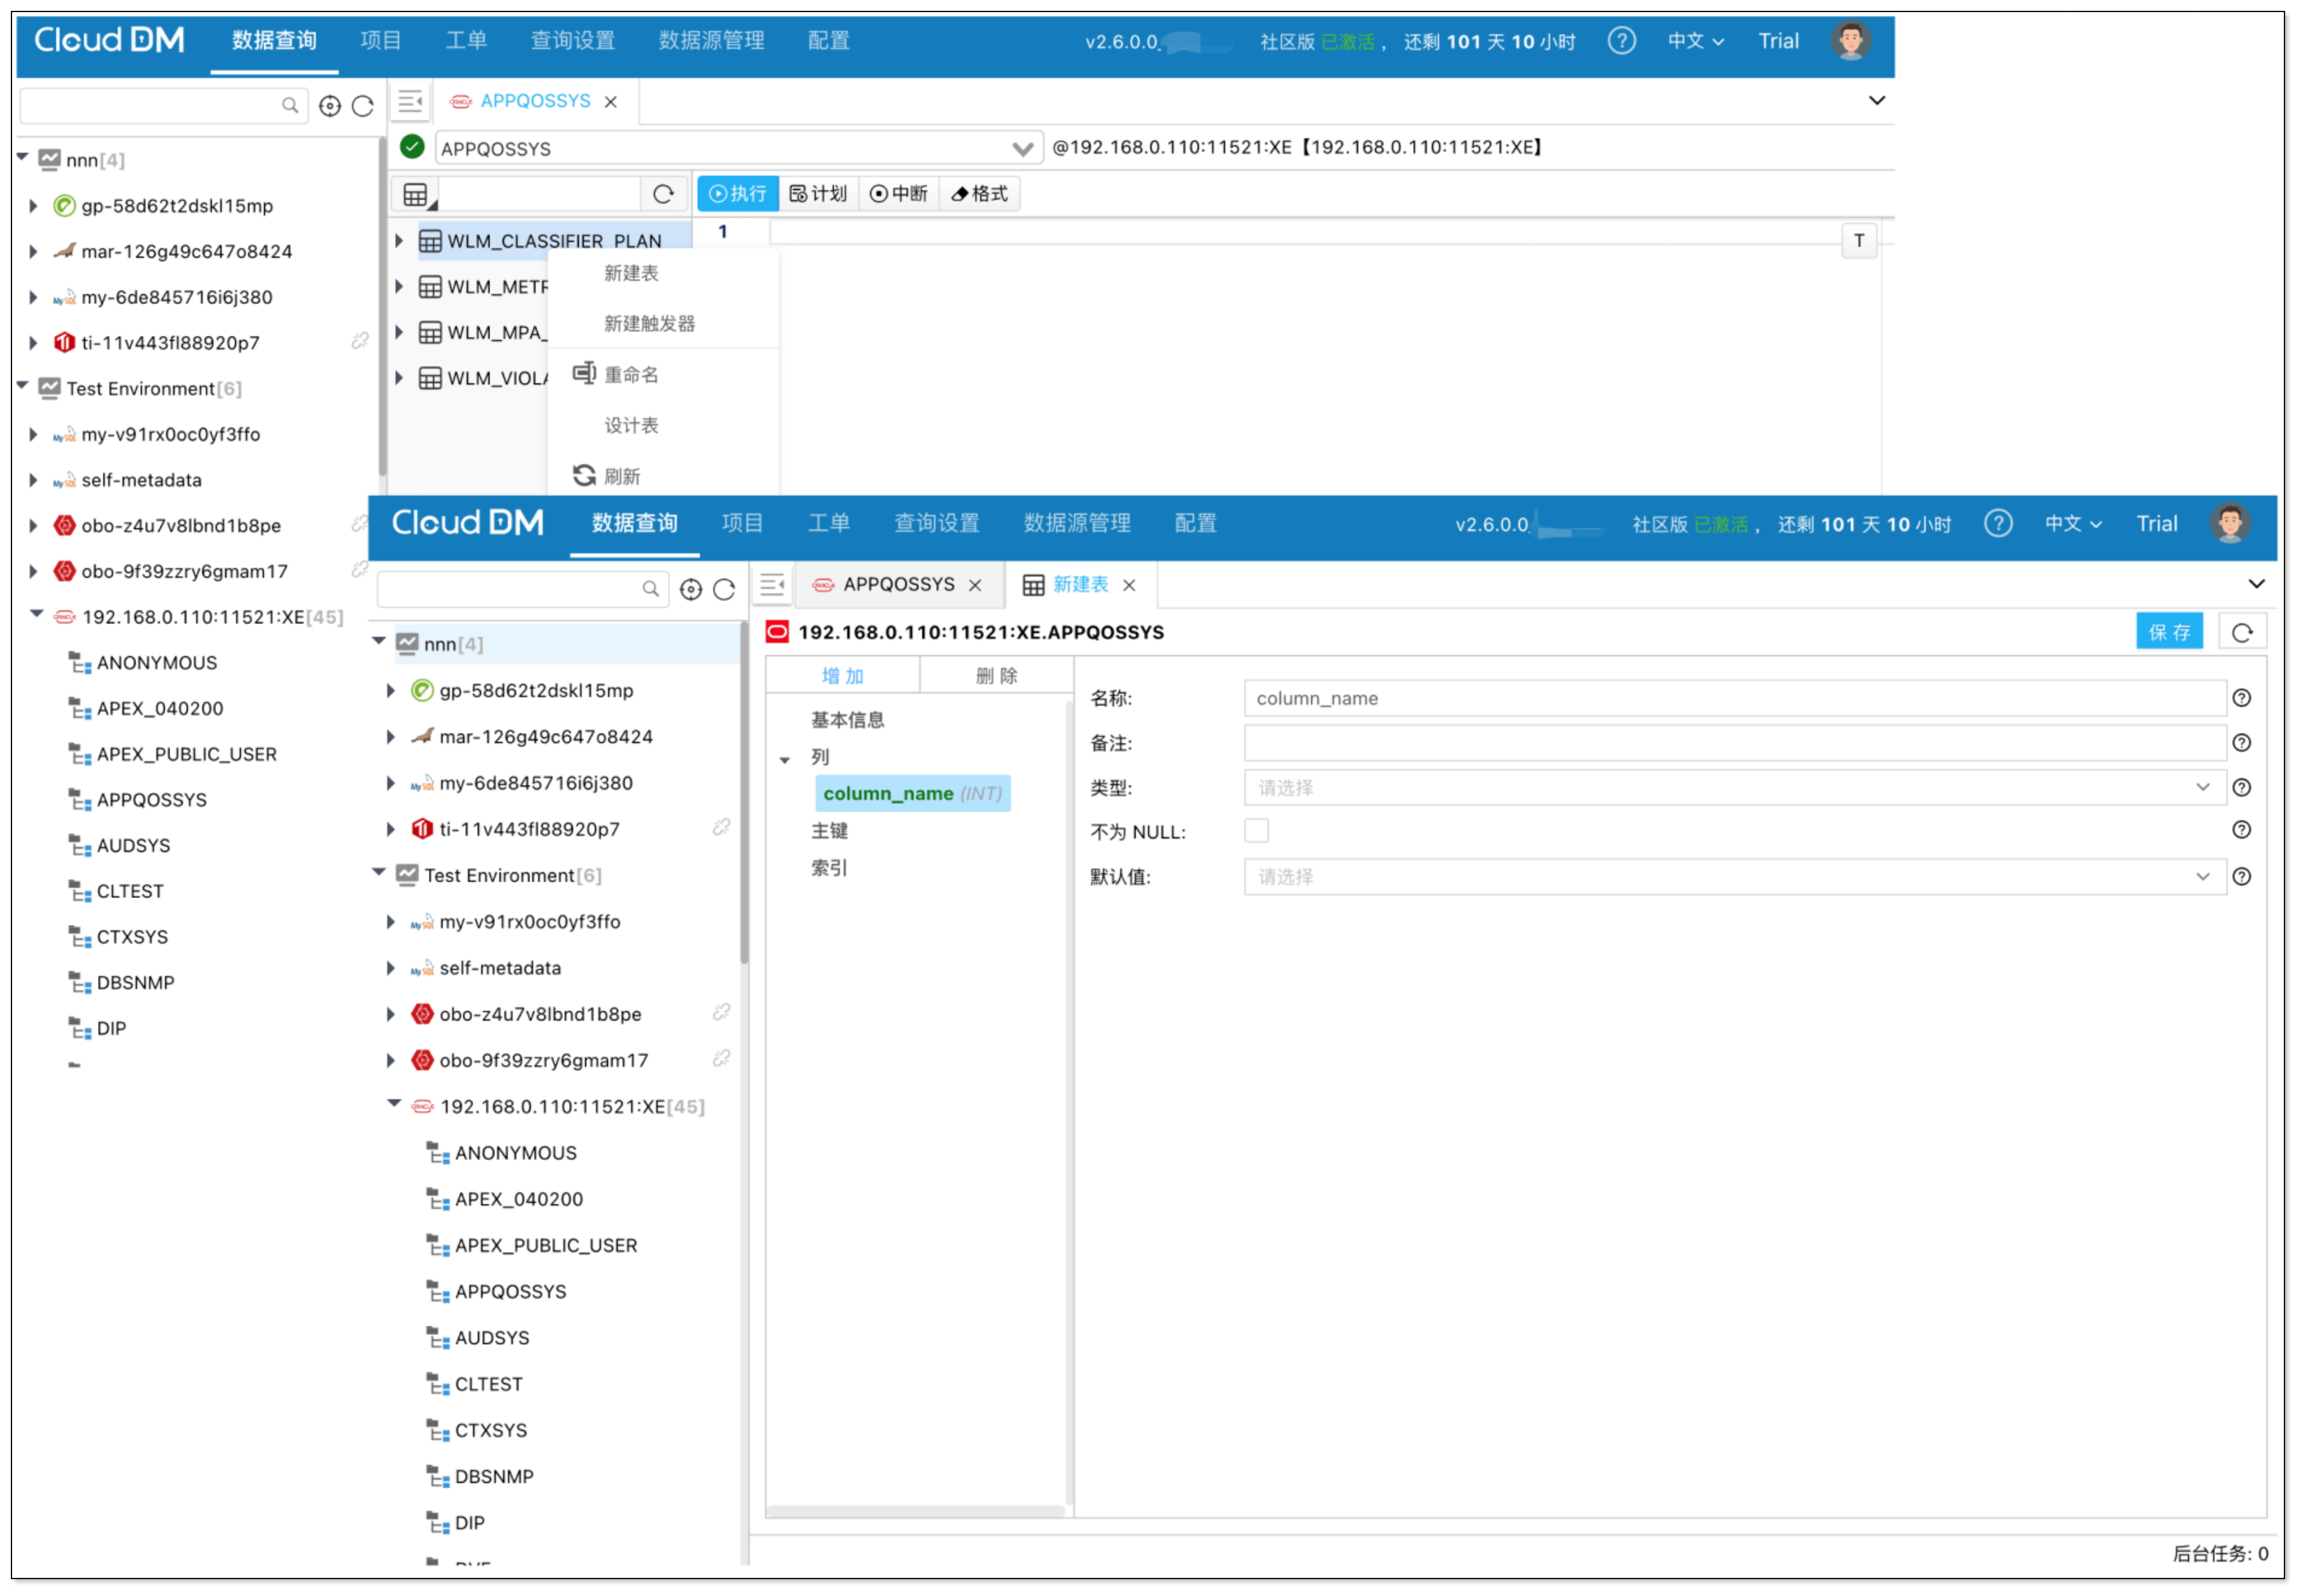Screen dimensions: 2302x1596
Task: Apply SQL formatting via 格式 icon
Action: [x=978, y=193]
